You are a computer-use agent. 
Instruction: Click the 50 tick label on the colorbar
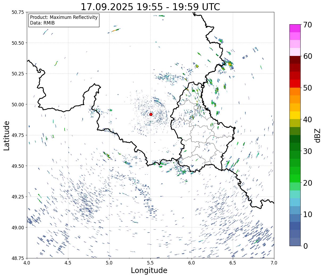[x=308, y=88]
